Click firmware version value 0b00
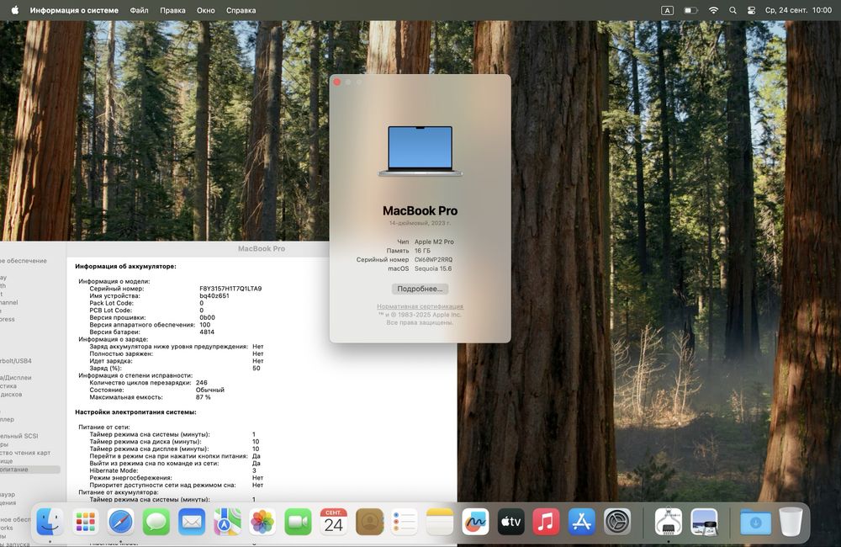The image size is (841, 547). point(207,318)
